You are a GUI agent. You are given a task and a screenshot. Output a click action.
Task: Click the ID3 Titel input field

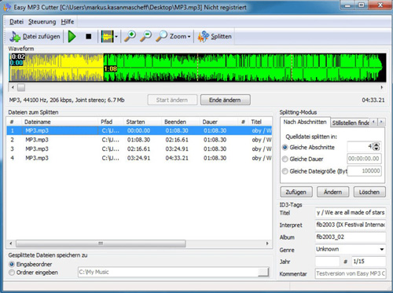pos(351,213)
